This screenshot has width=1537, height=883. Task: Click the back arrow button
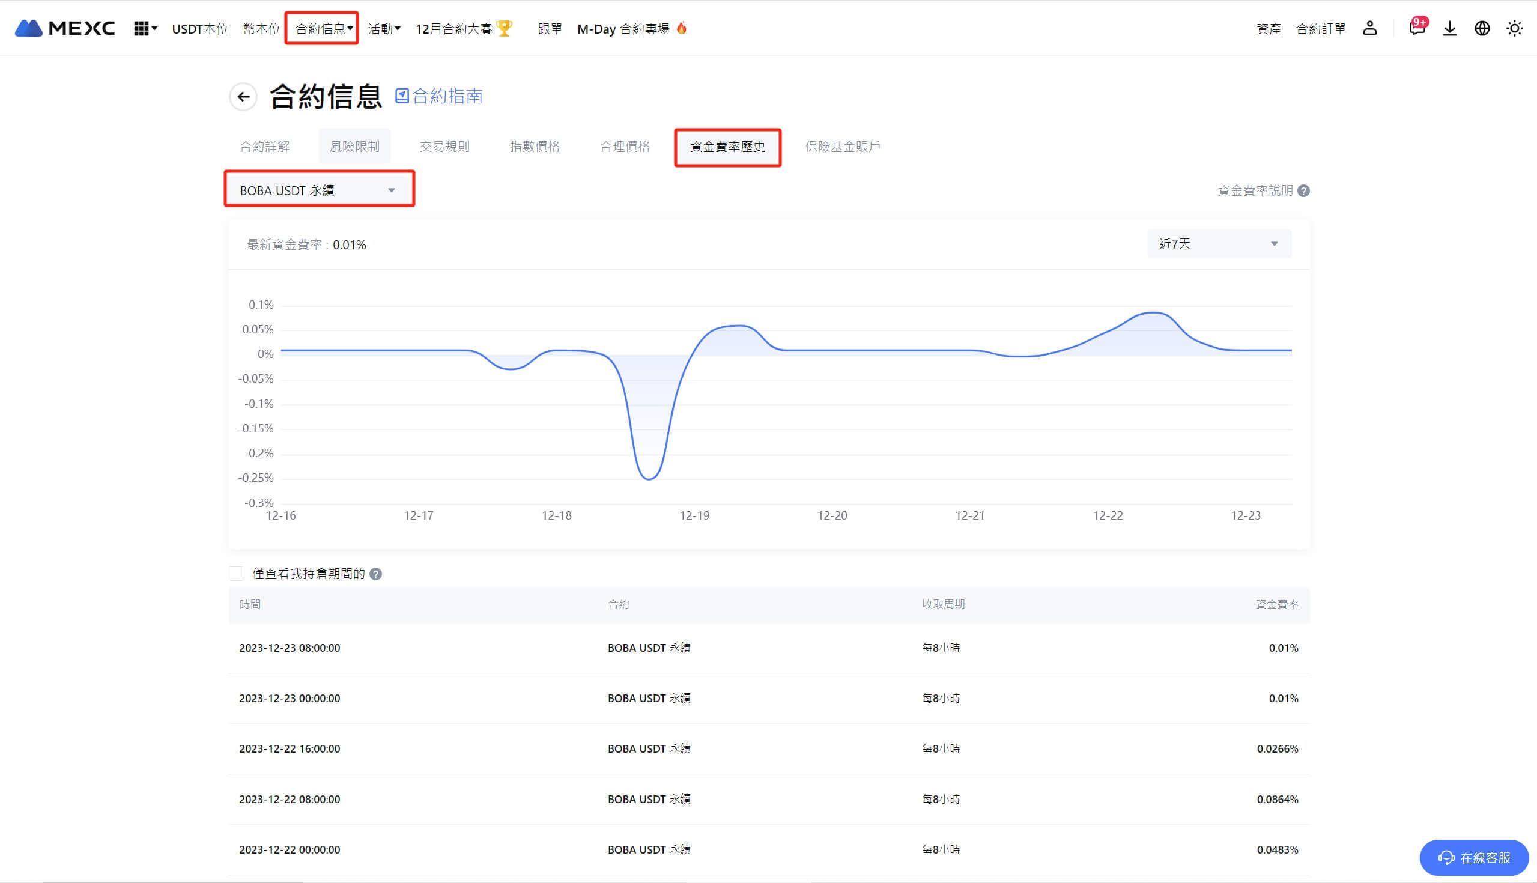click(x=243, y=97)
